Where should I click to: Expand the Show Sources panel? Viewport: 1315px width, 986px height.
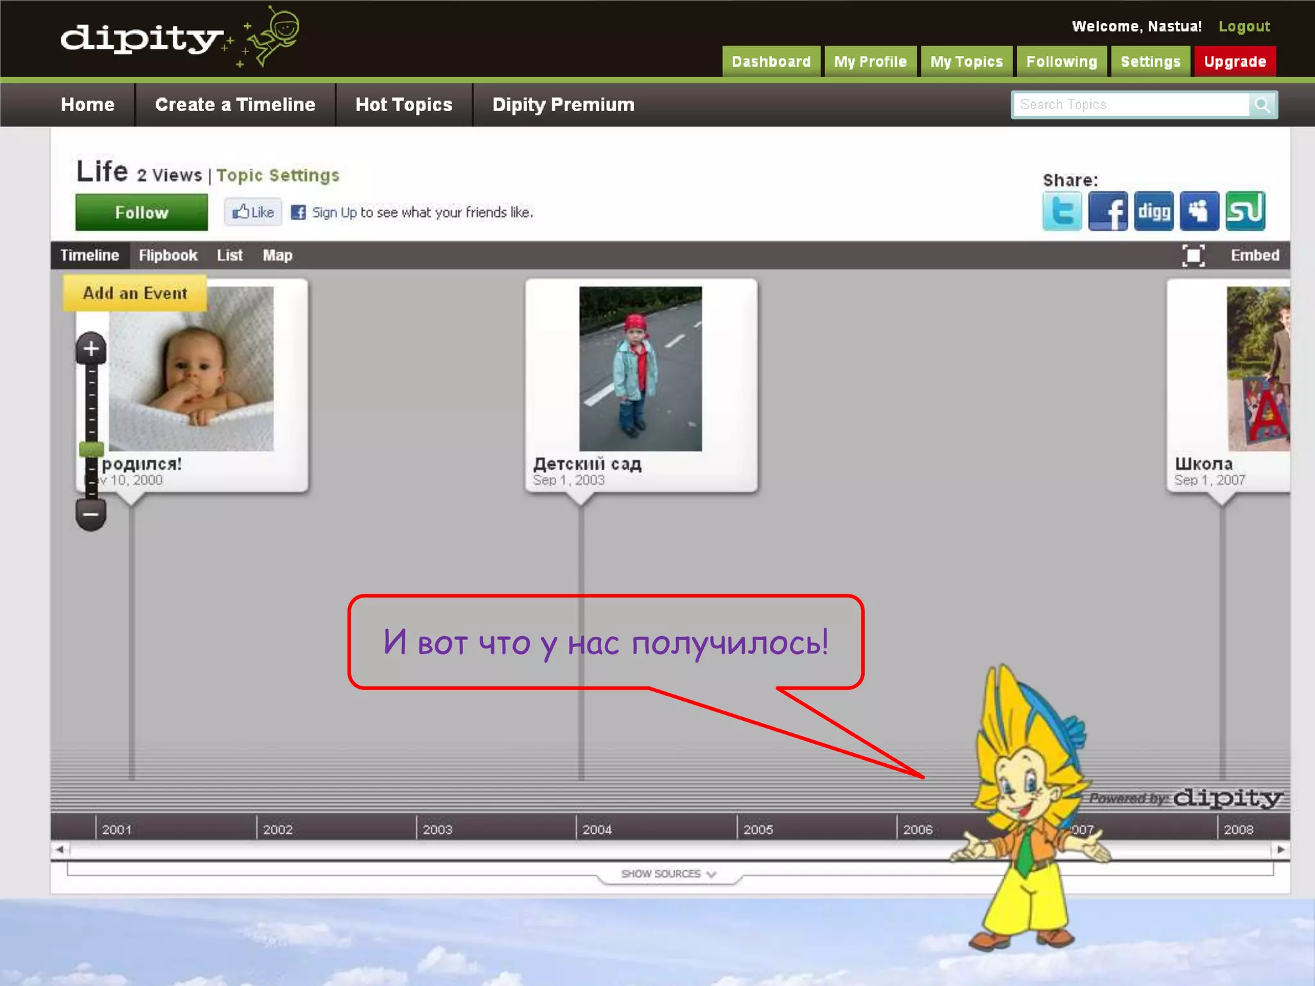tap(668, 874)
